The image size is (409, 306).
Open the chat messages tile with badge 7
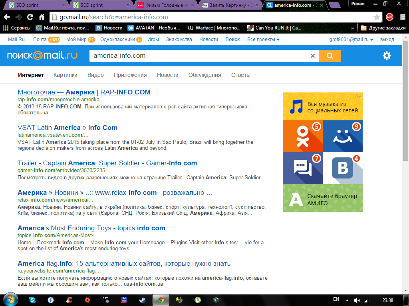click(x=303, y=168)
